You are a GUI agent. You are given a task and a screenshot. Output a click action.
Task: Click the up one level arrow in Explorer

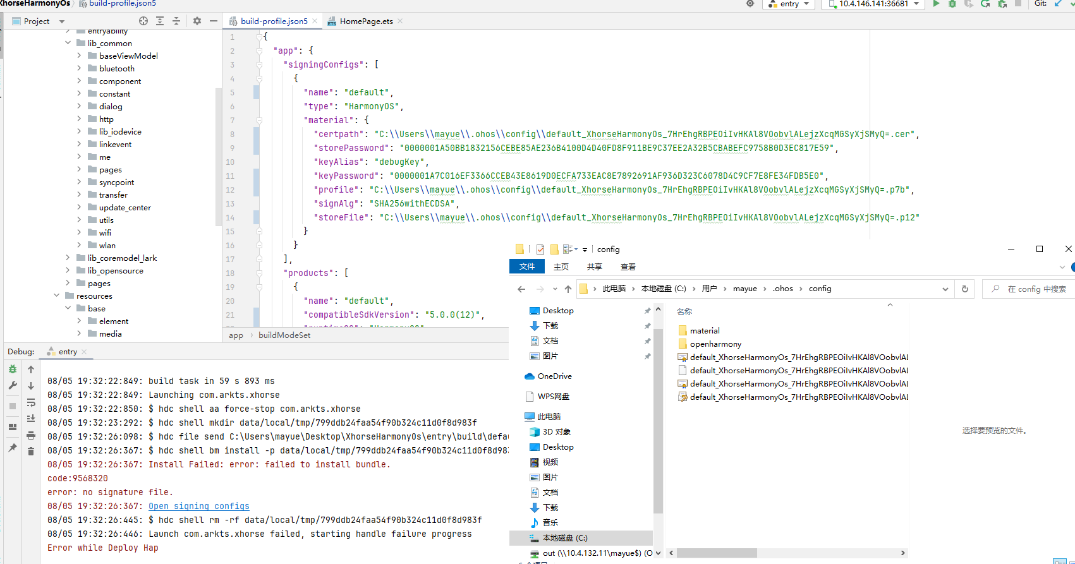click(x=568, y=289)
